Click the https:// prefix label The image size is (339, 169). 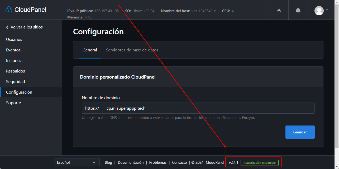tap(92, 108)
